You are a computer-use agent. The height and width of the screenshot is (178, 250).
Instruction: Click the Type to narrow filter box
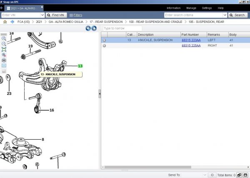click(122, 28)
